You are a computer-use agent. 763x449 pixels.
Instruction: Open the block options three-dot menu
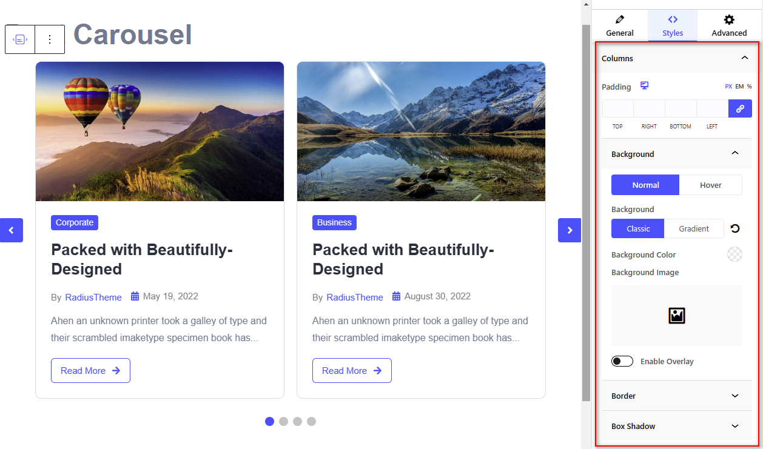click(50, 39)
